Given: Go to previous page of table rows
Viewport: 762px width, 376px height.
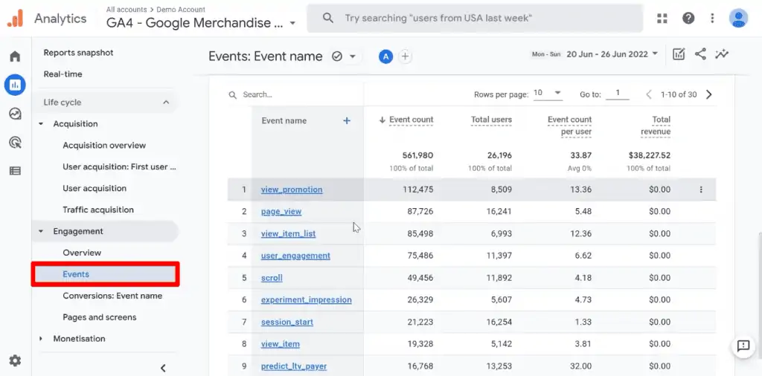Looking at the screenshot, I should [648, 94].
